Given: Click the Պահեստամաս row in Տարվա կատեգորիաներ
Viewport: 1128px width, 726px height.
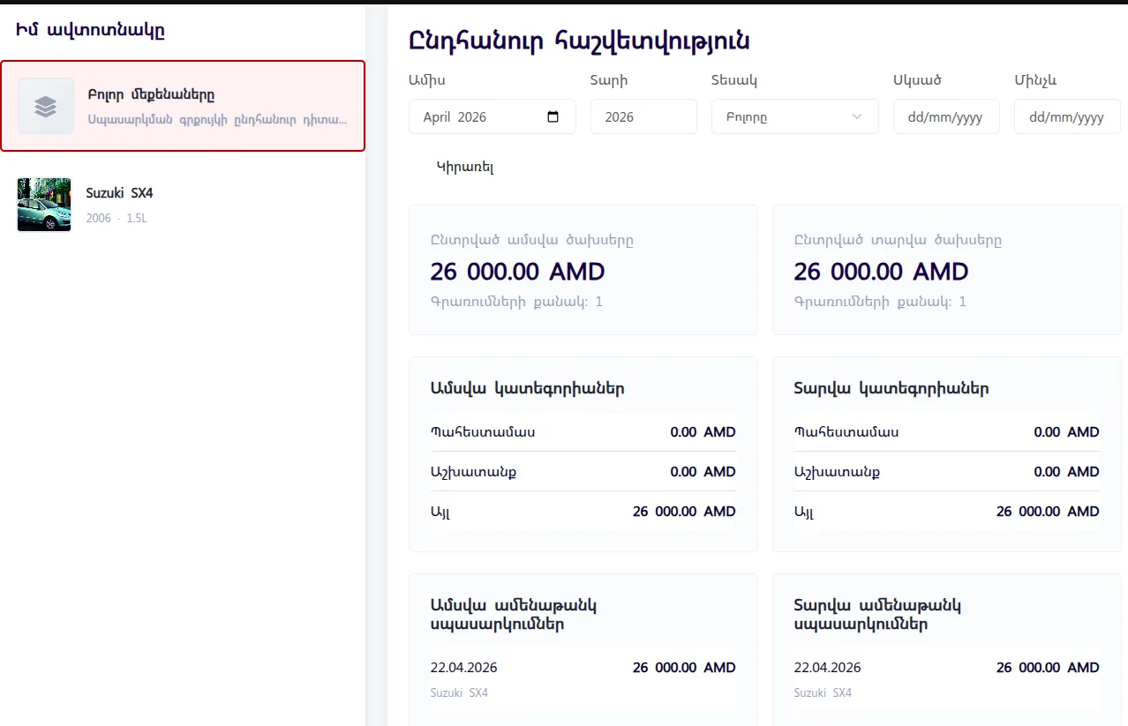Looking at the screenshot, I should 946,432.
